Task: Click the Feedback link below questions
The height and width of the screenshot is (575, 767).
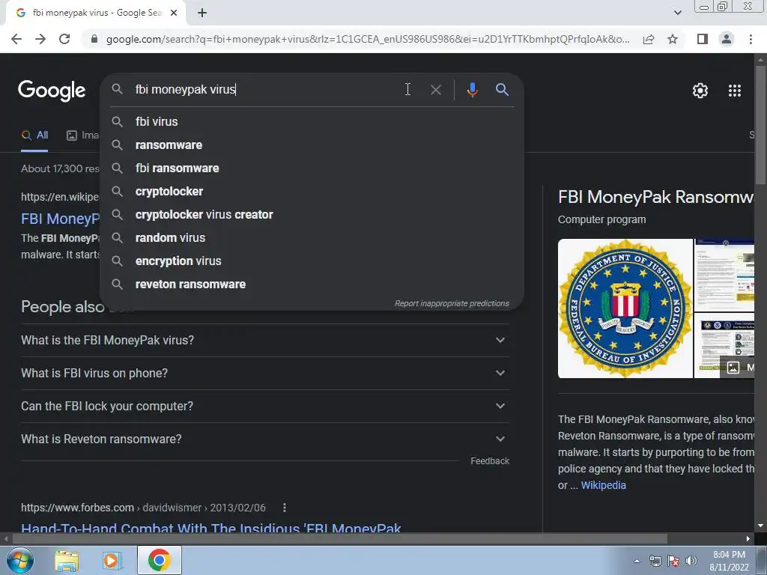Action: point(490,461)
